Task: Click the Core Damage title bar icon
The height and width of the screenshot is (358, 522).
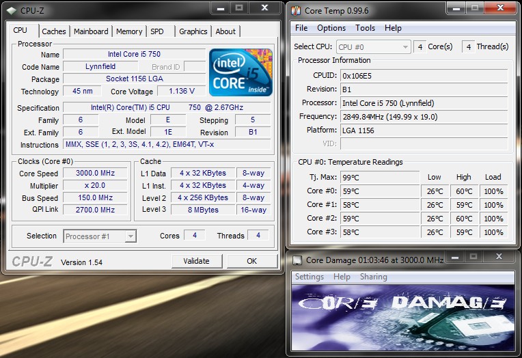Action: coord(295,260)
